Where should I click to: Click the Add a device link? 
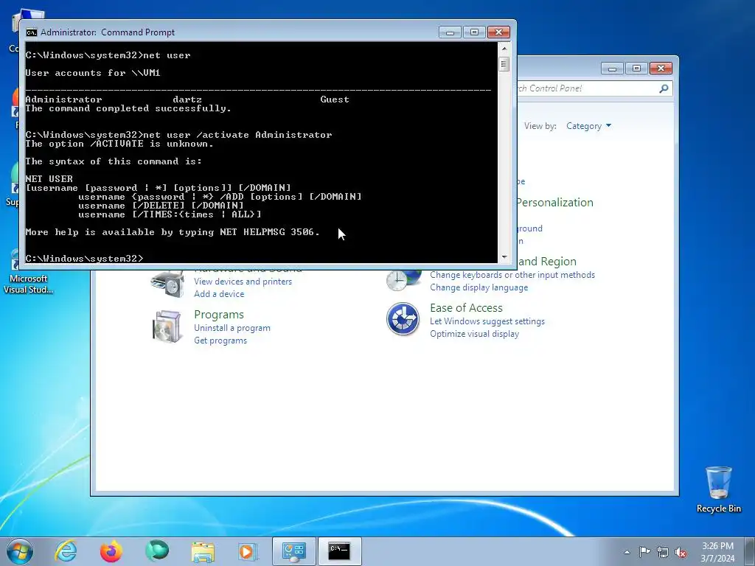point(219,294)
